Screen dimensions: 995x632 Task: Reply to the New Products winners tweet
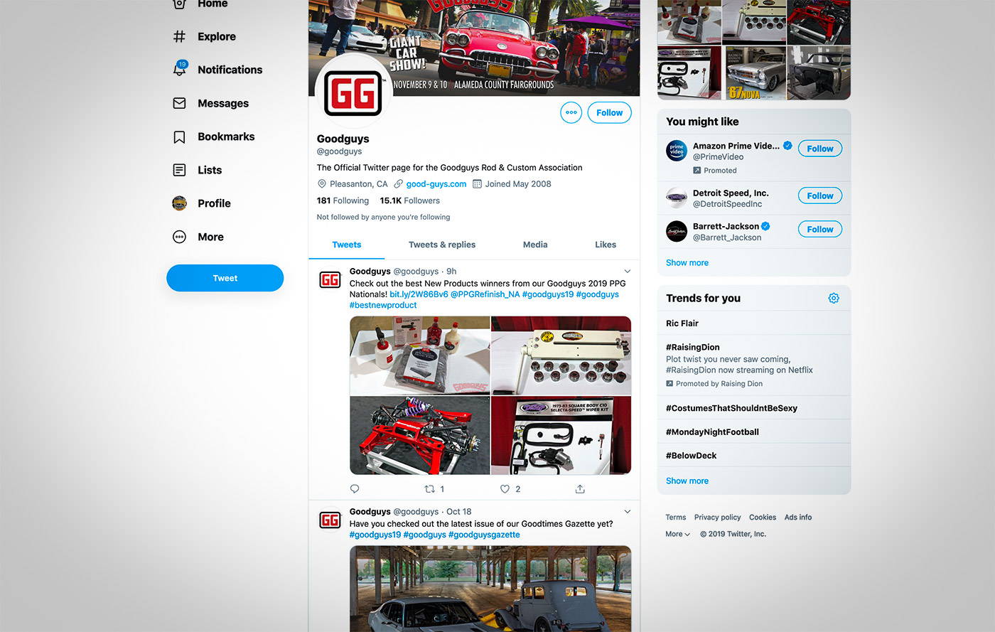355,488
